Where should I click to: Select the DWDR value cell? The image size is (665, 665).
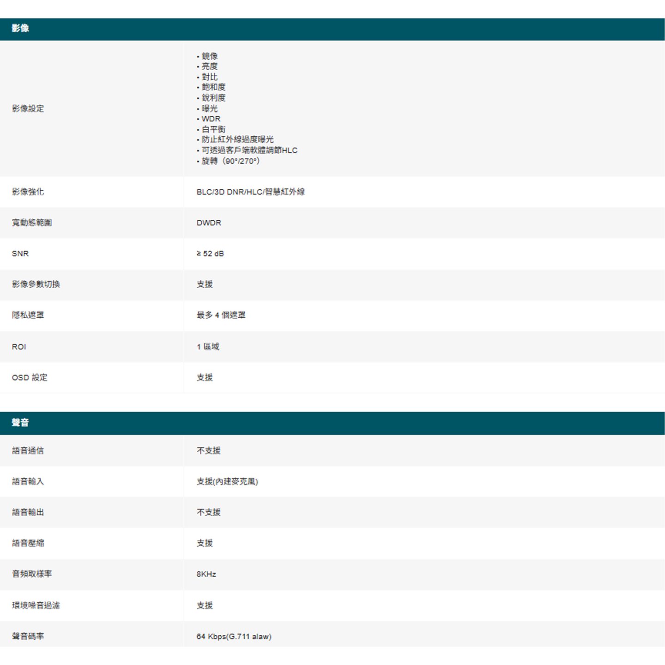[209, 223]
